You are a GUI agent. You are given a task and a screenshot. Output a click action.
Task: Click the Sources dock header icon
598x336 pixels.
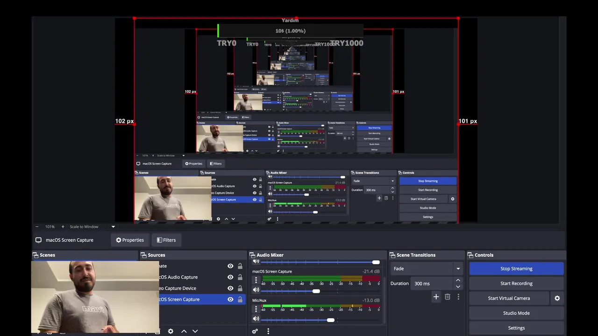pos(144,255)
